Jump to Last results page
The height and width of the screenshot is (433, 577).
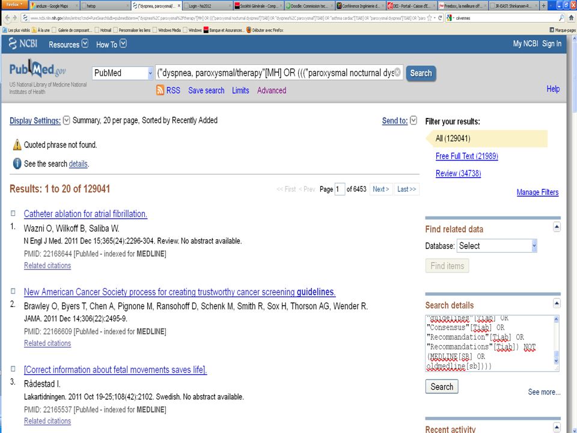(407, 189)
